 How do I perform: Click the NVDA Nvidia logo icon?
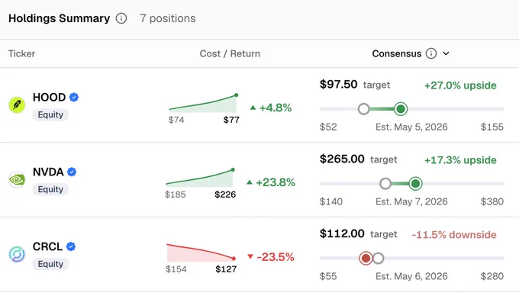tap(17, 179)
